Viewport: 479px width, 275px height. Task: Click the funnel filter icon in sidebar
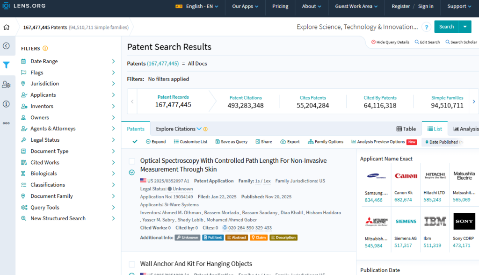(7, 65)
